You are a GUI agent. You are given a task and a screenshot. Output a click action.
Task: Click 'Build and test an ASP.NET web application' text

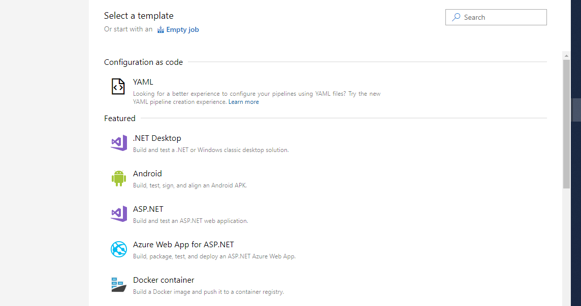pos(190,221)
